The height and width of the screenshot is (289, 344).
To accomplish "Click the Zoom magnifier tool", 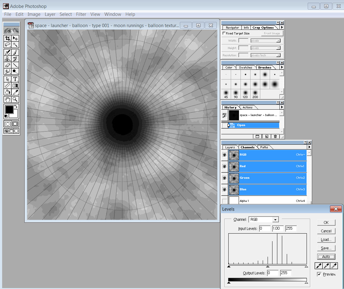I will [x=15, y=100].
